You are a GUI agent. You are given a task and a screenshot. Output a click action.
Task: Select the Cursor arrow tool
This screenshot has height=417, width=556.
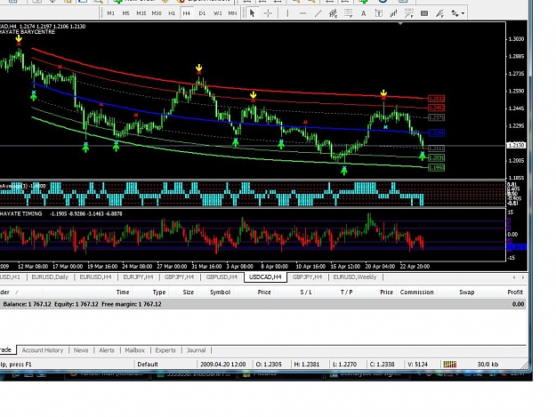click(252, 13)
